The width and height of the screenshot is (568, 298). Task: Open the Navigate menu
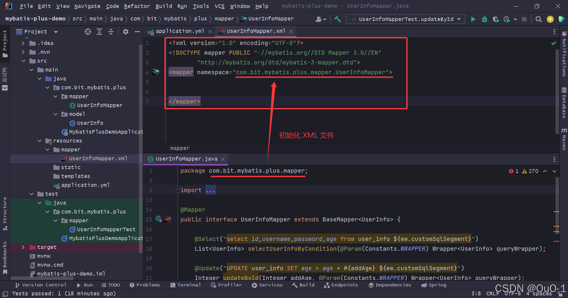click(87, 6)
